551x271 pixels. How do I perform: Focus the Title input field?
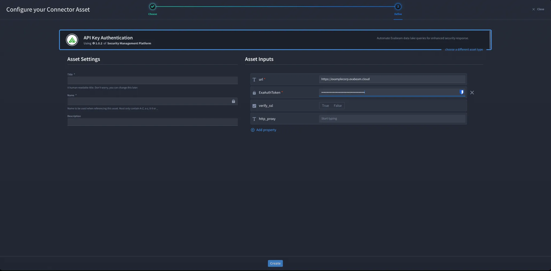tap(153, 80)
